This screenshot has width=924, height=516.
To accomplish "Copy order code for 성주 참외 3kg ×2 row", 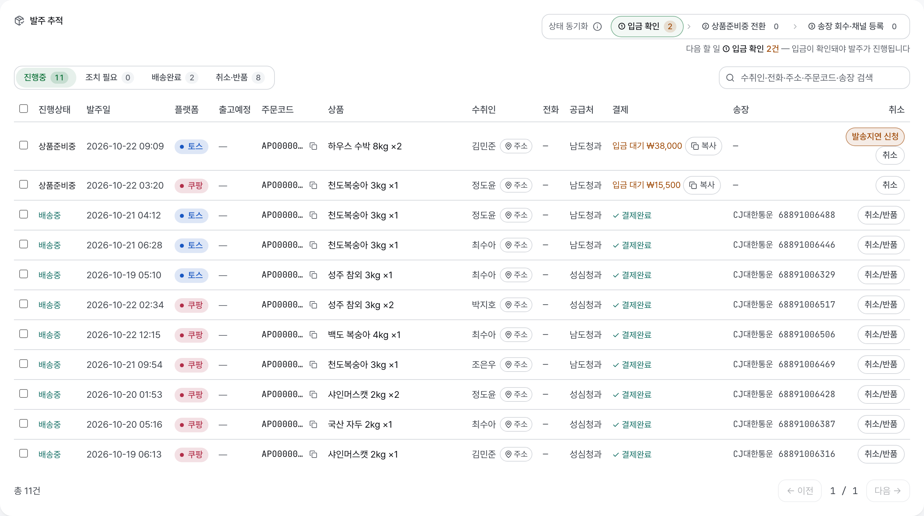I will [x=313, y=304].
